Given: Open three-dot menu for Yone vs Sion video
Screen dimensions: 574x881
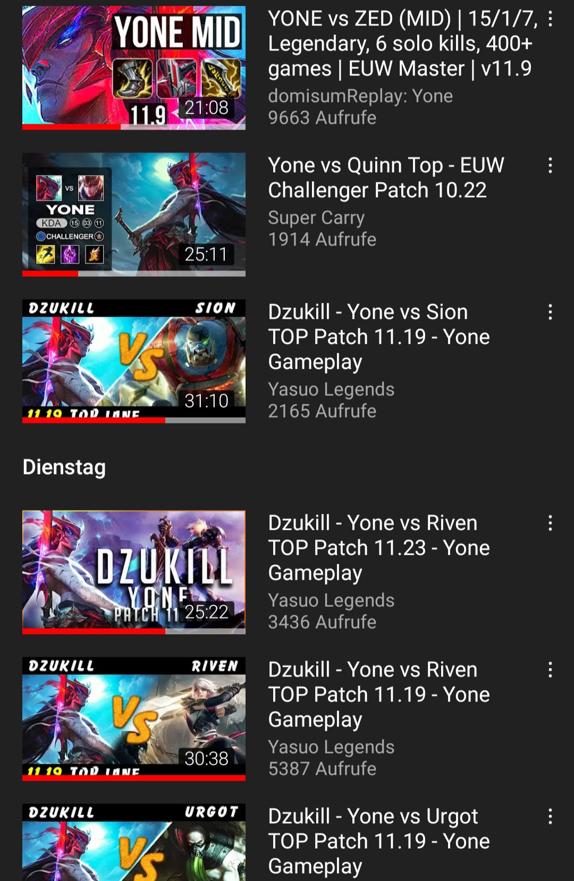Looking at the screenshot, I should click(550, 312).
